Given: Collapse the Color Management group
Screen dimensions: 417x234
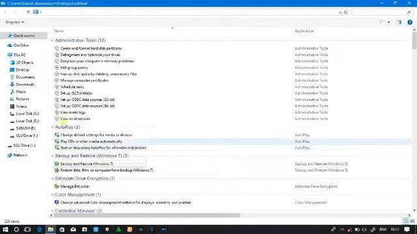Looking at the screenshot, I should click(52, 195).
